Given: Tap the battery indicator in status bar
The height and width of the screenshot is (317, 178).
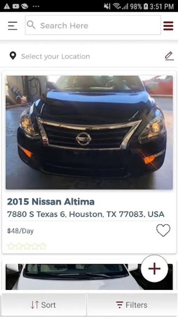Looking at the screenshot, I should [x=146, y=6].
